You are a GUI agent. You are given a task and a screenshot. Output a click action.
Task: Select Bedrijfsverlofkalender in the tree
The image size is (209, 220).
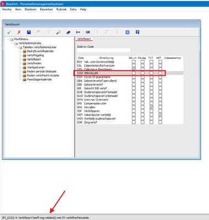coord(40,51)
